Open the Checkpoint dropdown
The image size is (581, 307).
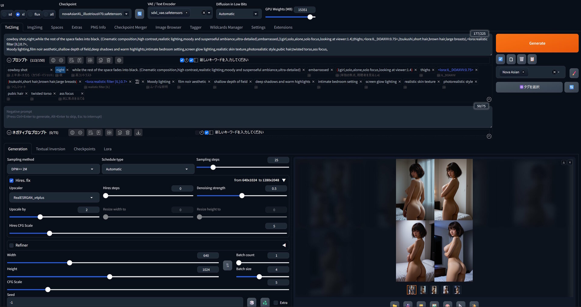(x=95, y=14)
